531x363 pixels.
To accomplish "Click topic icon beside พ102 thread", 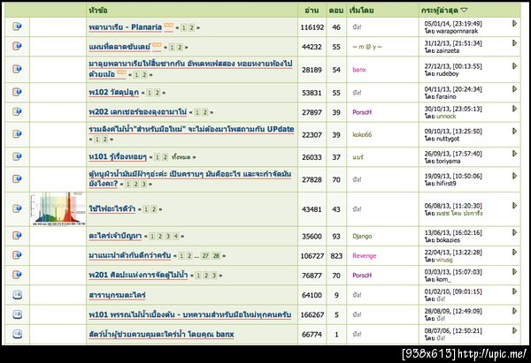I will pyautogui.click(x=17, y=92).
